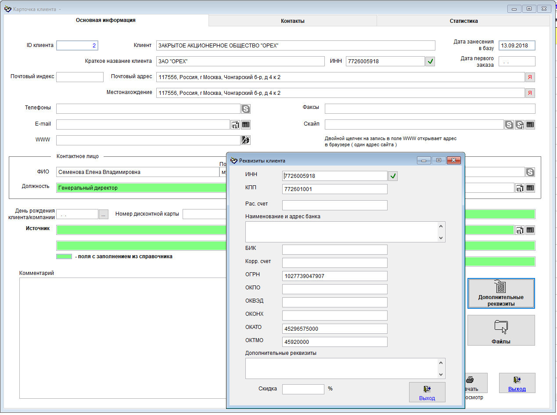Click the table icon at end of Скайп row

coord(530,125)
